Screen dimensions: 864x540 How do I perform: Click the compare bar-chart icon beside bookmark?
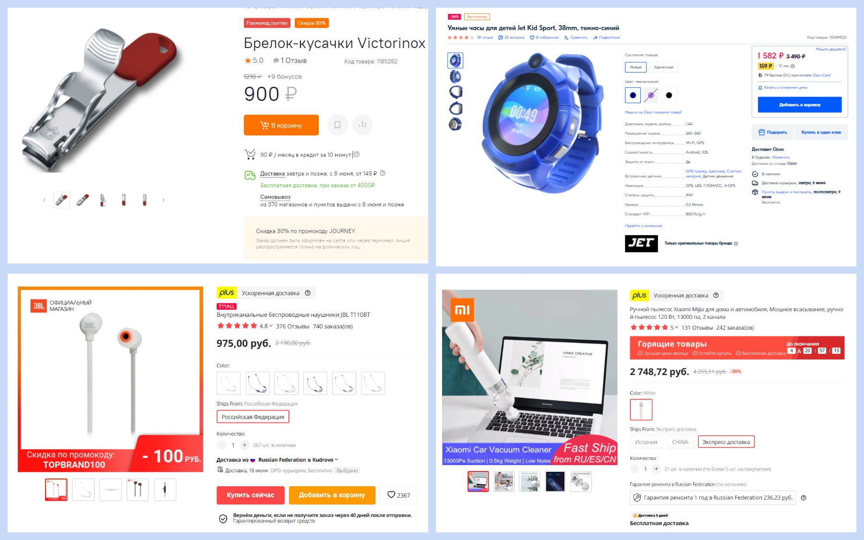click(362, 125)
